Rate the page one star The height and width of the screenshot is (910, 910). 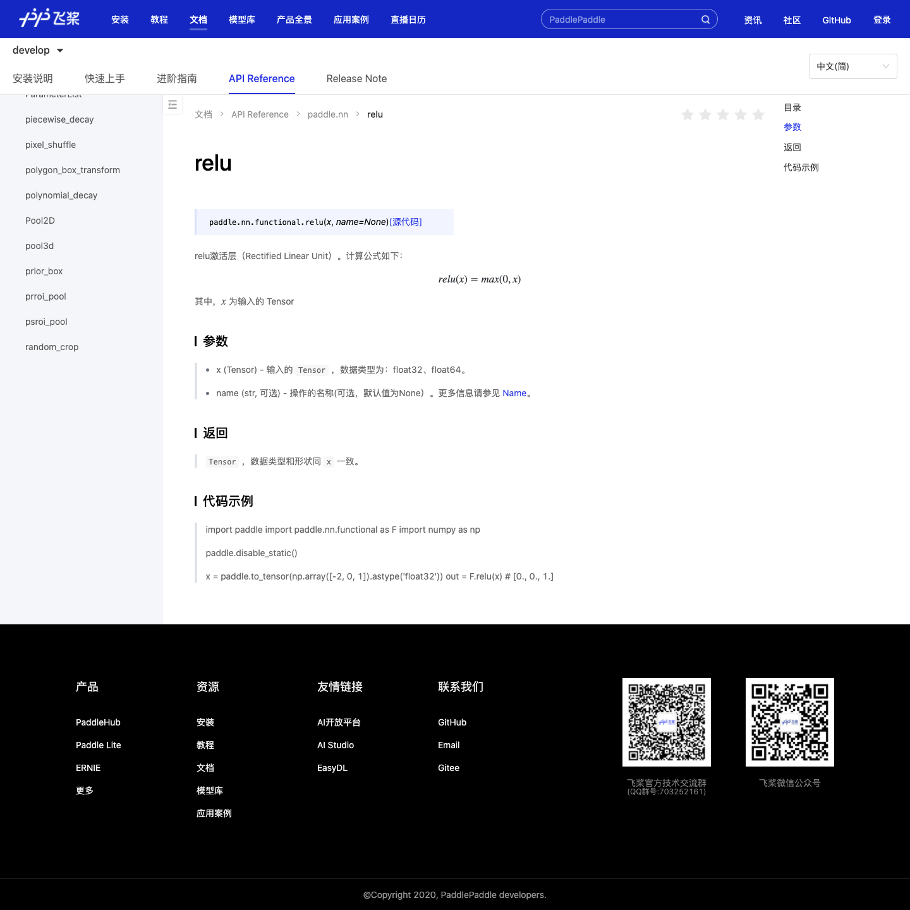tap(688, 114)
